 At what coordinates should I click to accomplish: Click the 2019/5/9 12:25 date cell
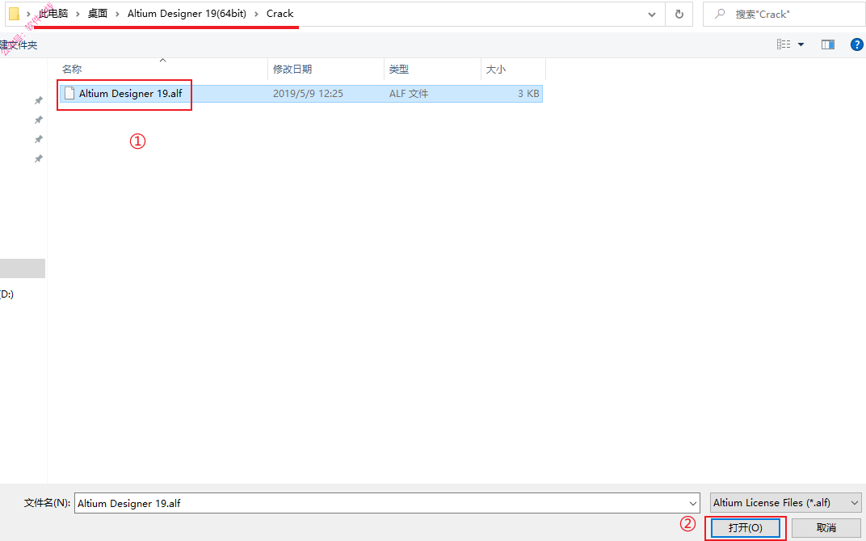(308, 93)
